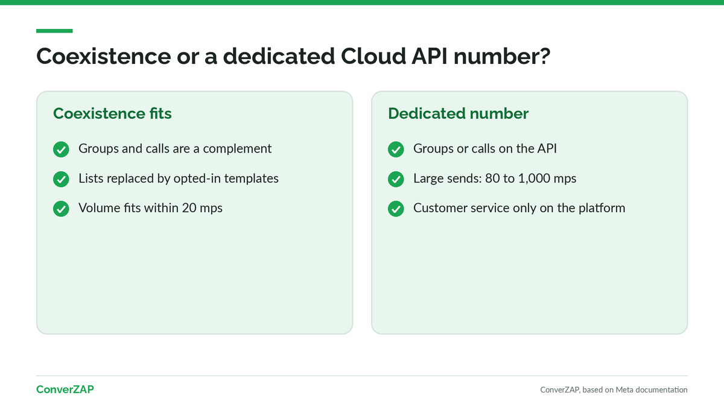
Task: Click the checkmark beside 'Groups or calls on the API'
Action: [x=396, y=149]
